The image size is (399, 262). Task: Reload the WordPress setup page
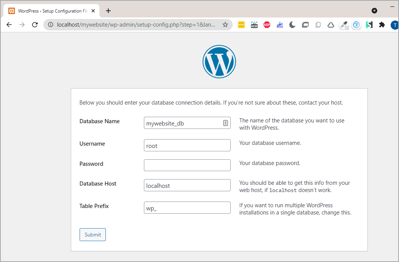(x=35, y=25)
